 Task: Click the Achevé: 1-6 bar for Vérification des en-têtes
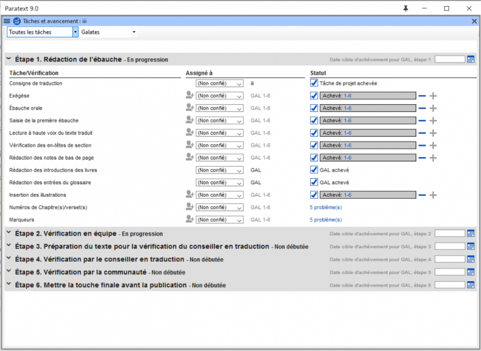click(x=368, y=145)
